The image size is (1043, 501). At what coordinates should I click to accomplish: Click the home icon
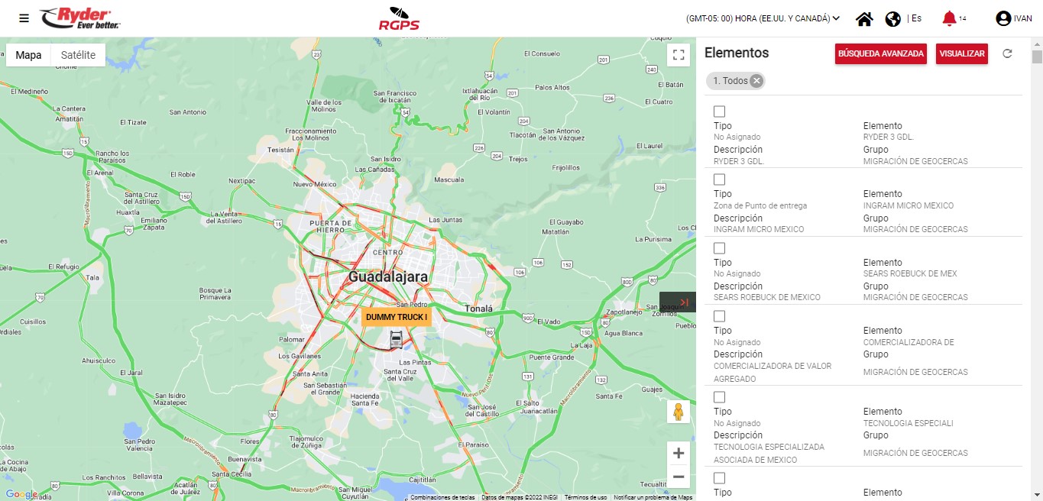tap(864, 19)
